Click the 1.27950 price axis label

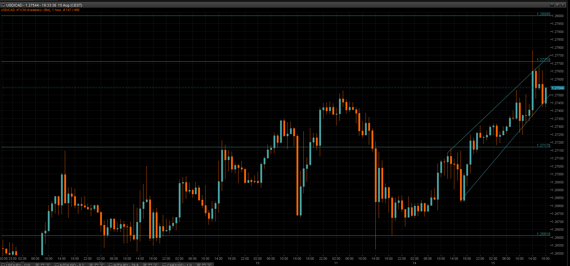click(x=558, y=24)
